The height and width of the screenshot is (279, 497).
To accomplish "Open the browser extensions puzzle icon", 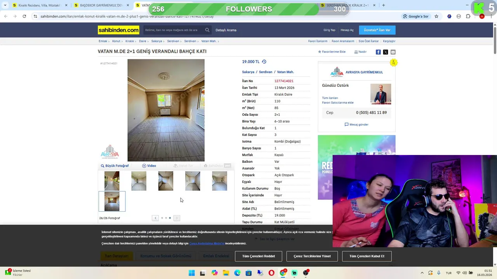I will tap(468, 16).
